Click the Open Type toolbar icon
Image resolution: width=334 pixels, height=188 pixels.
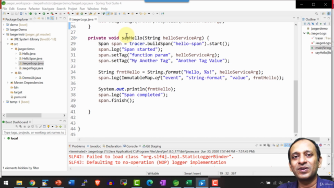(90, 14)
